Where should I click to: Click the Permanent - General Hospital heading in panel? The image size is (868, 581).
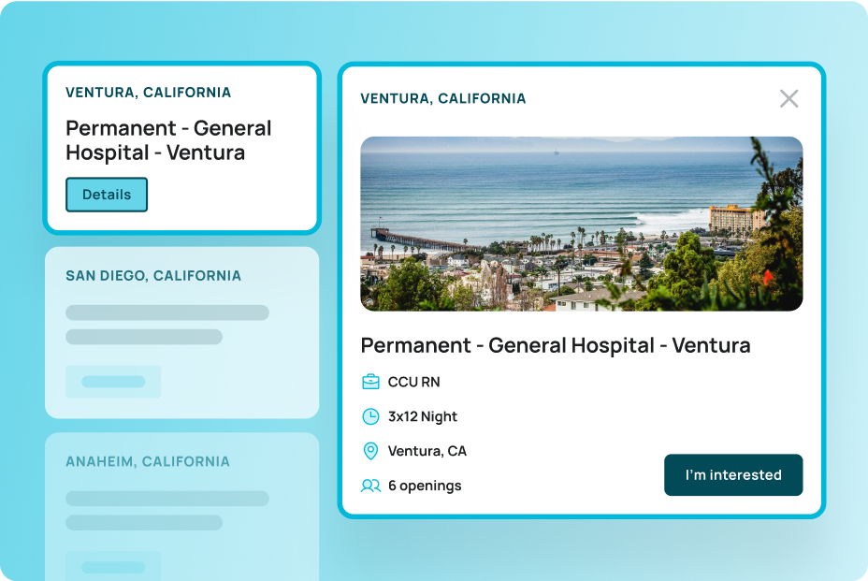click(x=555, y=345)
